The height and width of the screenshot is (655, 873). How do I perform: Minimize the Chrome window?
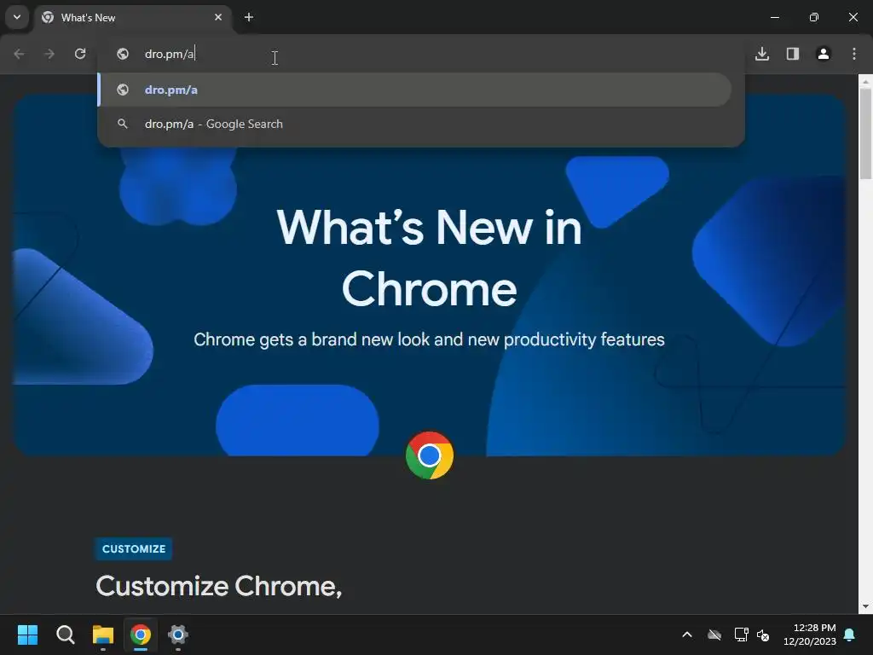click(x=774, y=17)
